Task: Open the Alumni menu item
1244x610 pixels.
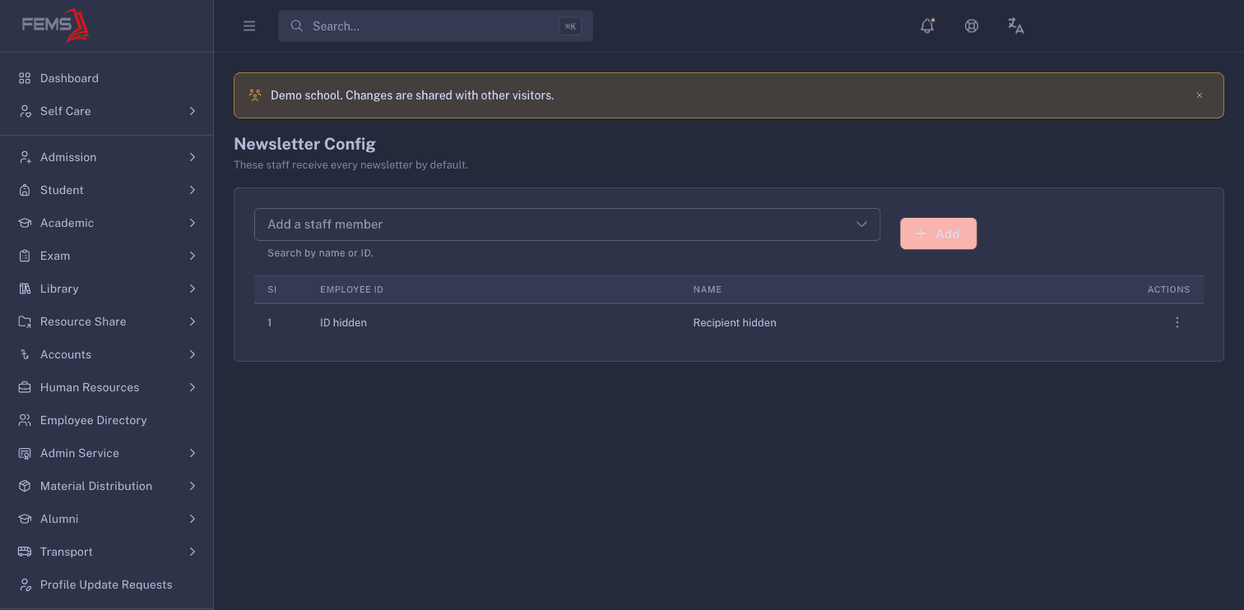Action: [107, 519]
